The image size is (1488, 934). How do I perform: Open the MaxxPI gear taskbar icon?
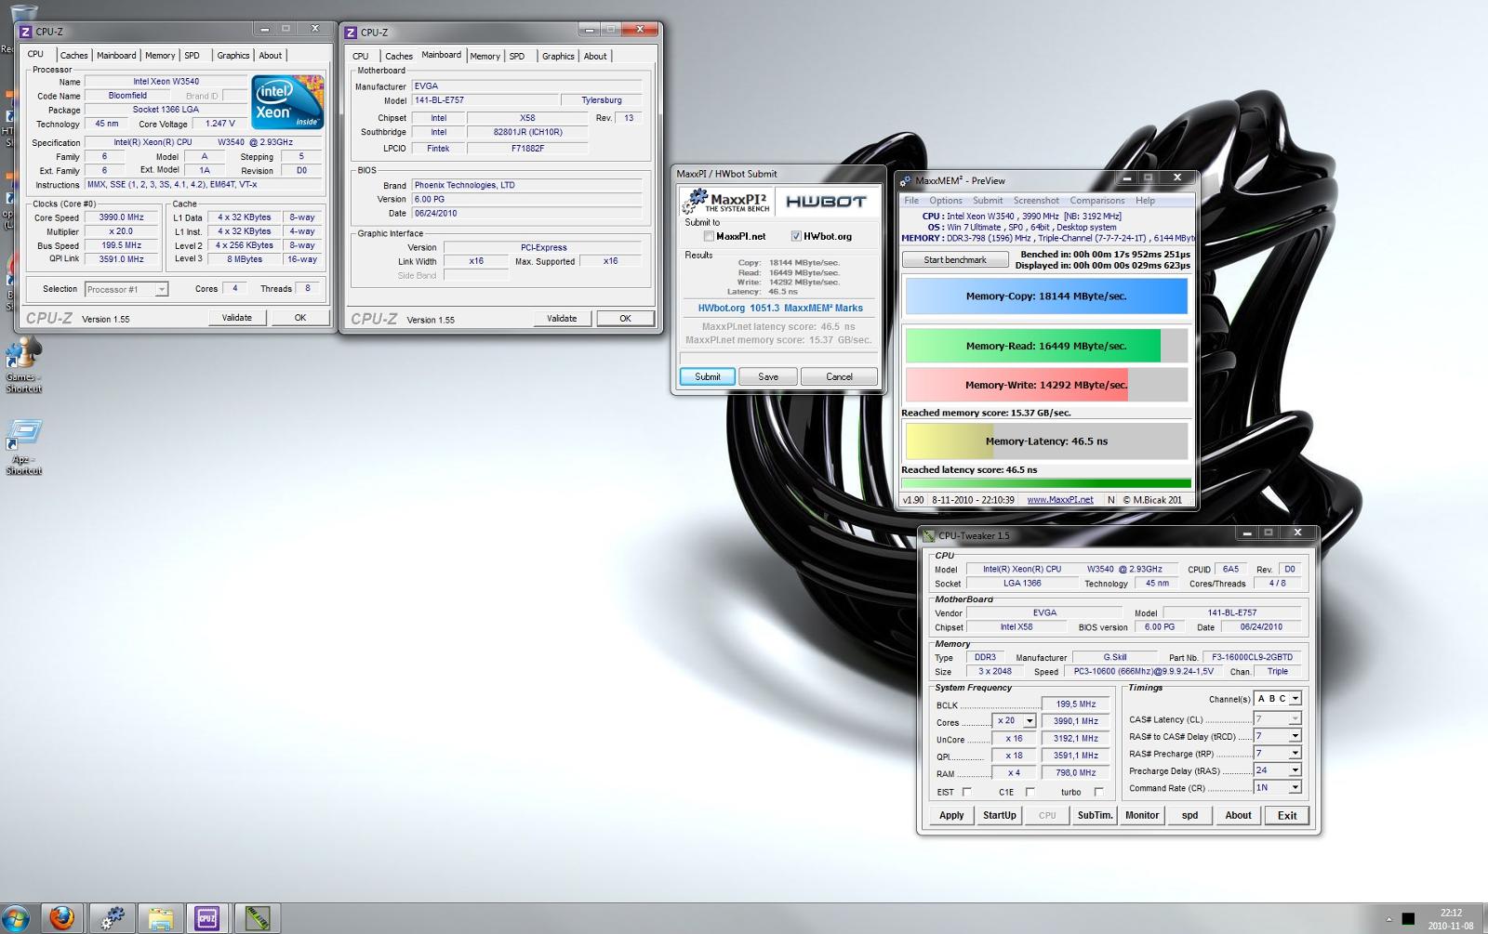coord(113,918)
